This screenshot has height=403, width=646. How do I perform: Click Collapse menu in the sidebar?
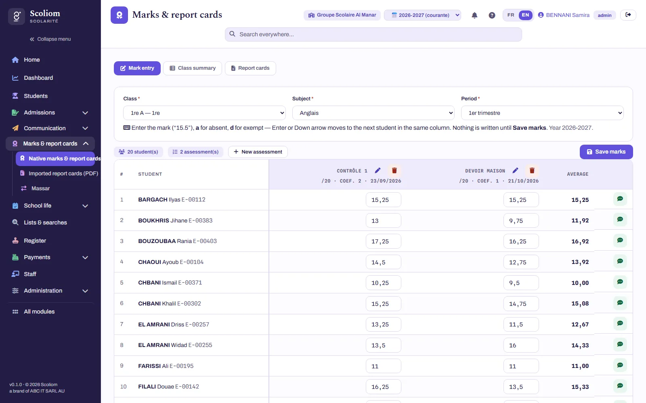(x=50, y=39)
